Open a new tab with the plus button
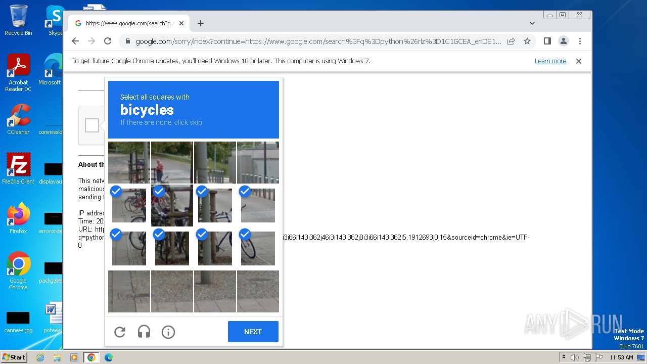This screenshot has width=647, height=364. click(x=201, y=23)
